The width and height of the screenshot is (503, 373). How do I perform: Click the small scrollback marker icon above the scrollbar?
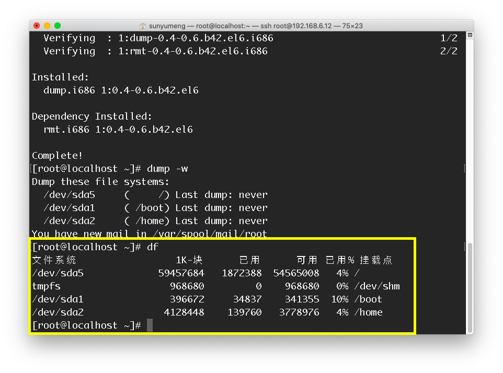point(470,35)
